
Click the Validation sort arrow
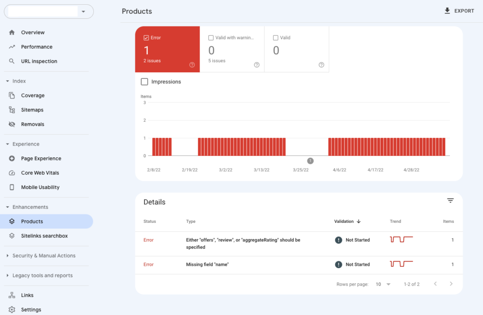(x=358, y=221)
